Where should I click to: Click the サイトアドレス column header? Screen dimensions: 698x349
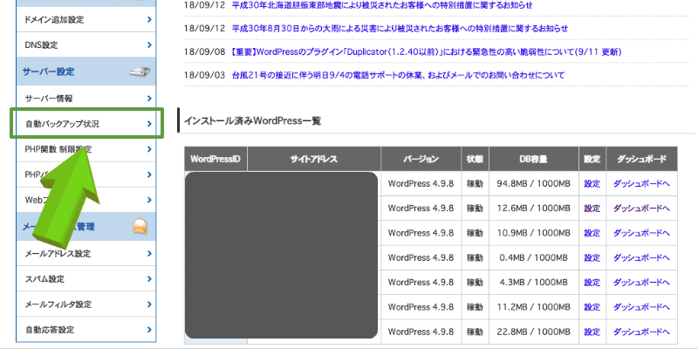[314, 159]
